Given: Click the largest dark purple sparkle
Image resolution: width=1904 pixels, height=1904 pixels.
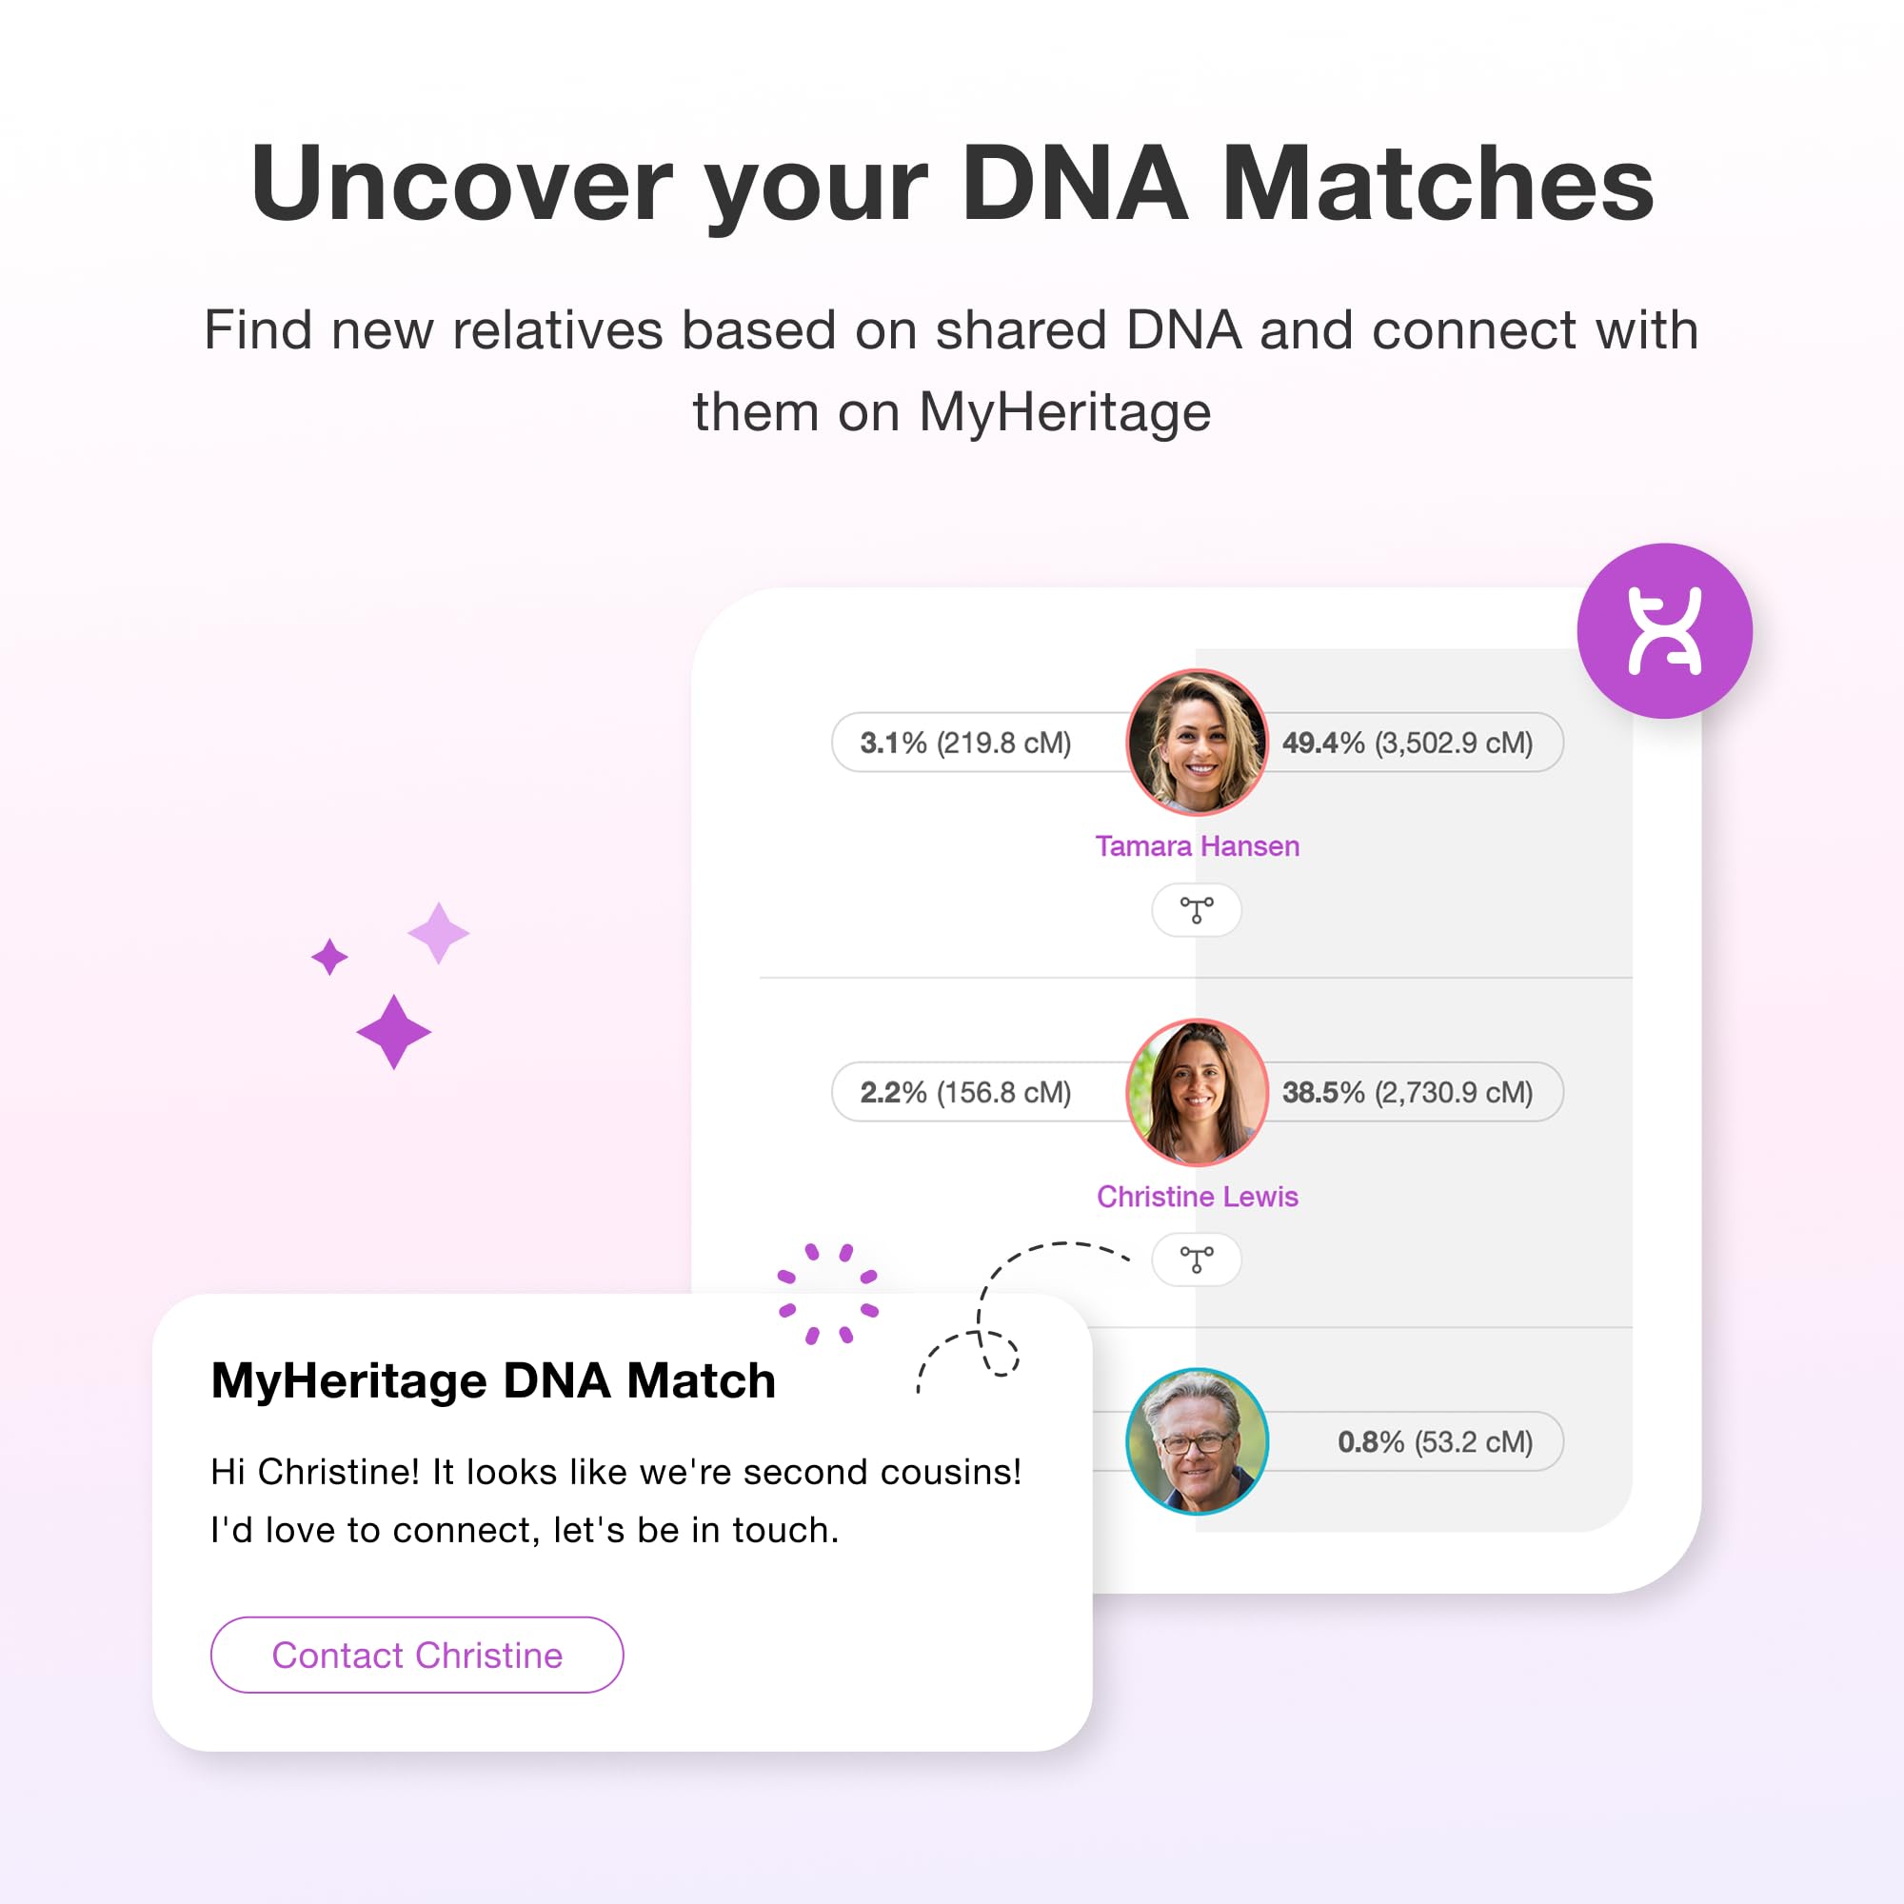Looking at the screenshot, I should pos(394,1032).
